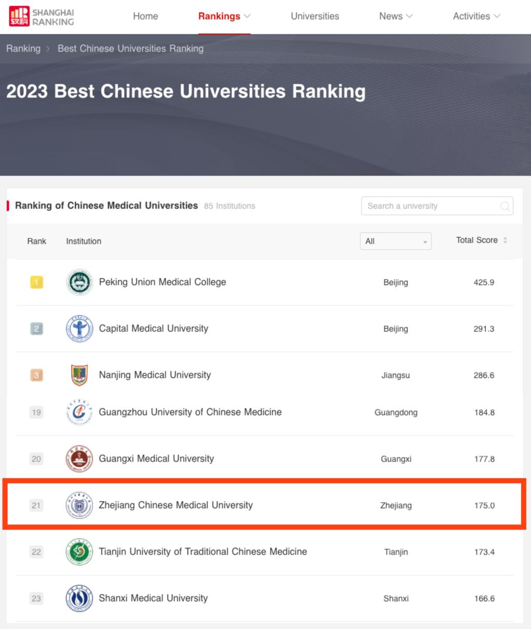Click Guangxi Medical University emblem
Image resolution: width=531 pixels, height=629 pixels.
(x=79, y=459)
